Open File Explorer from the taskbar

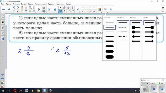click(x=39, y=91)
